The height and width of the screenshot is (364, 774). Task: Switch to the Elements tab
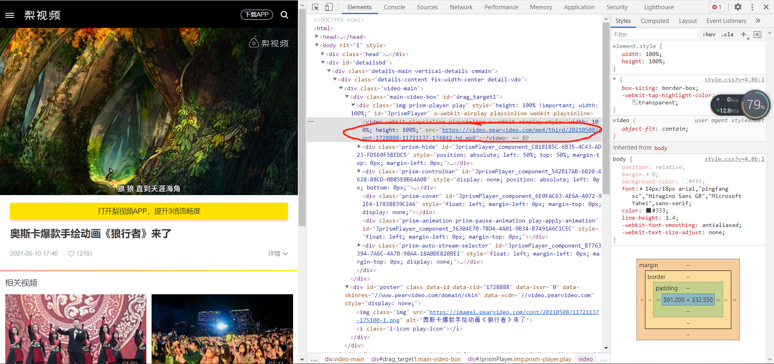(359, 7)
